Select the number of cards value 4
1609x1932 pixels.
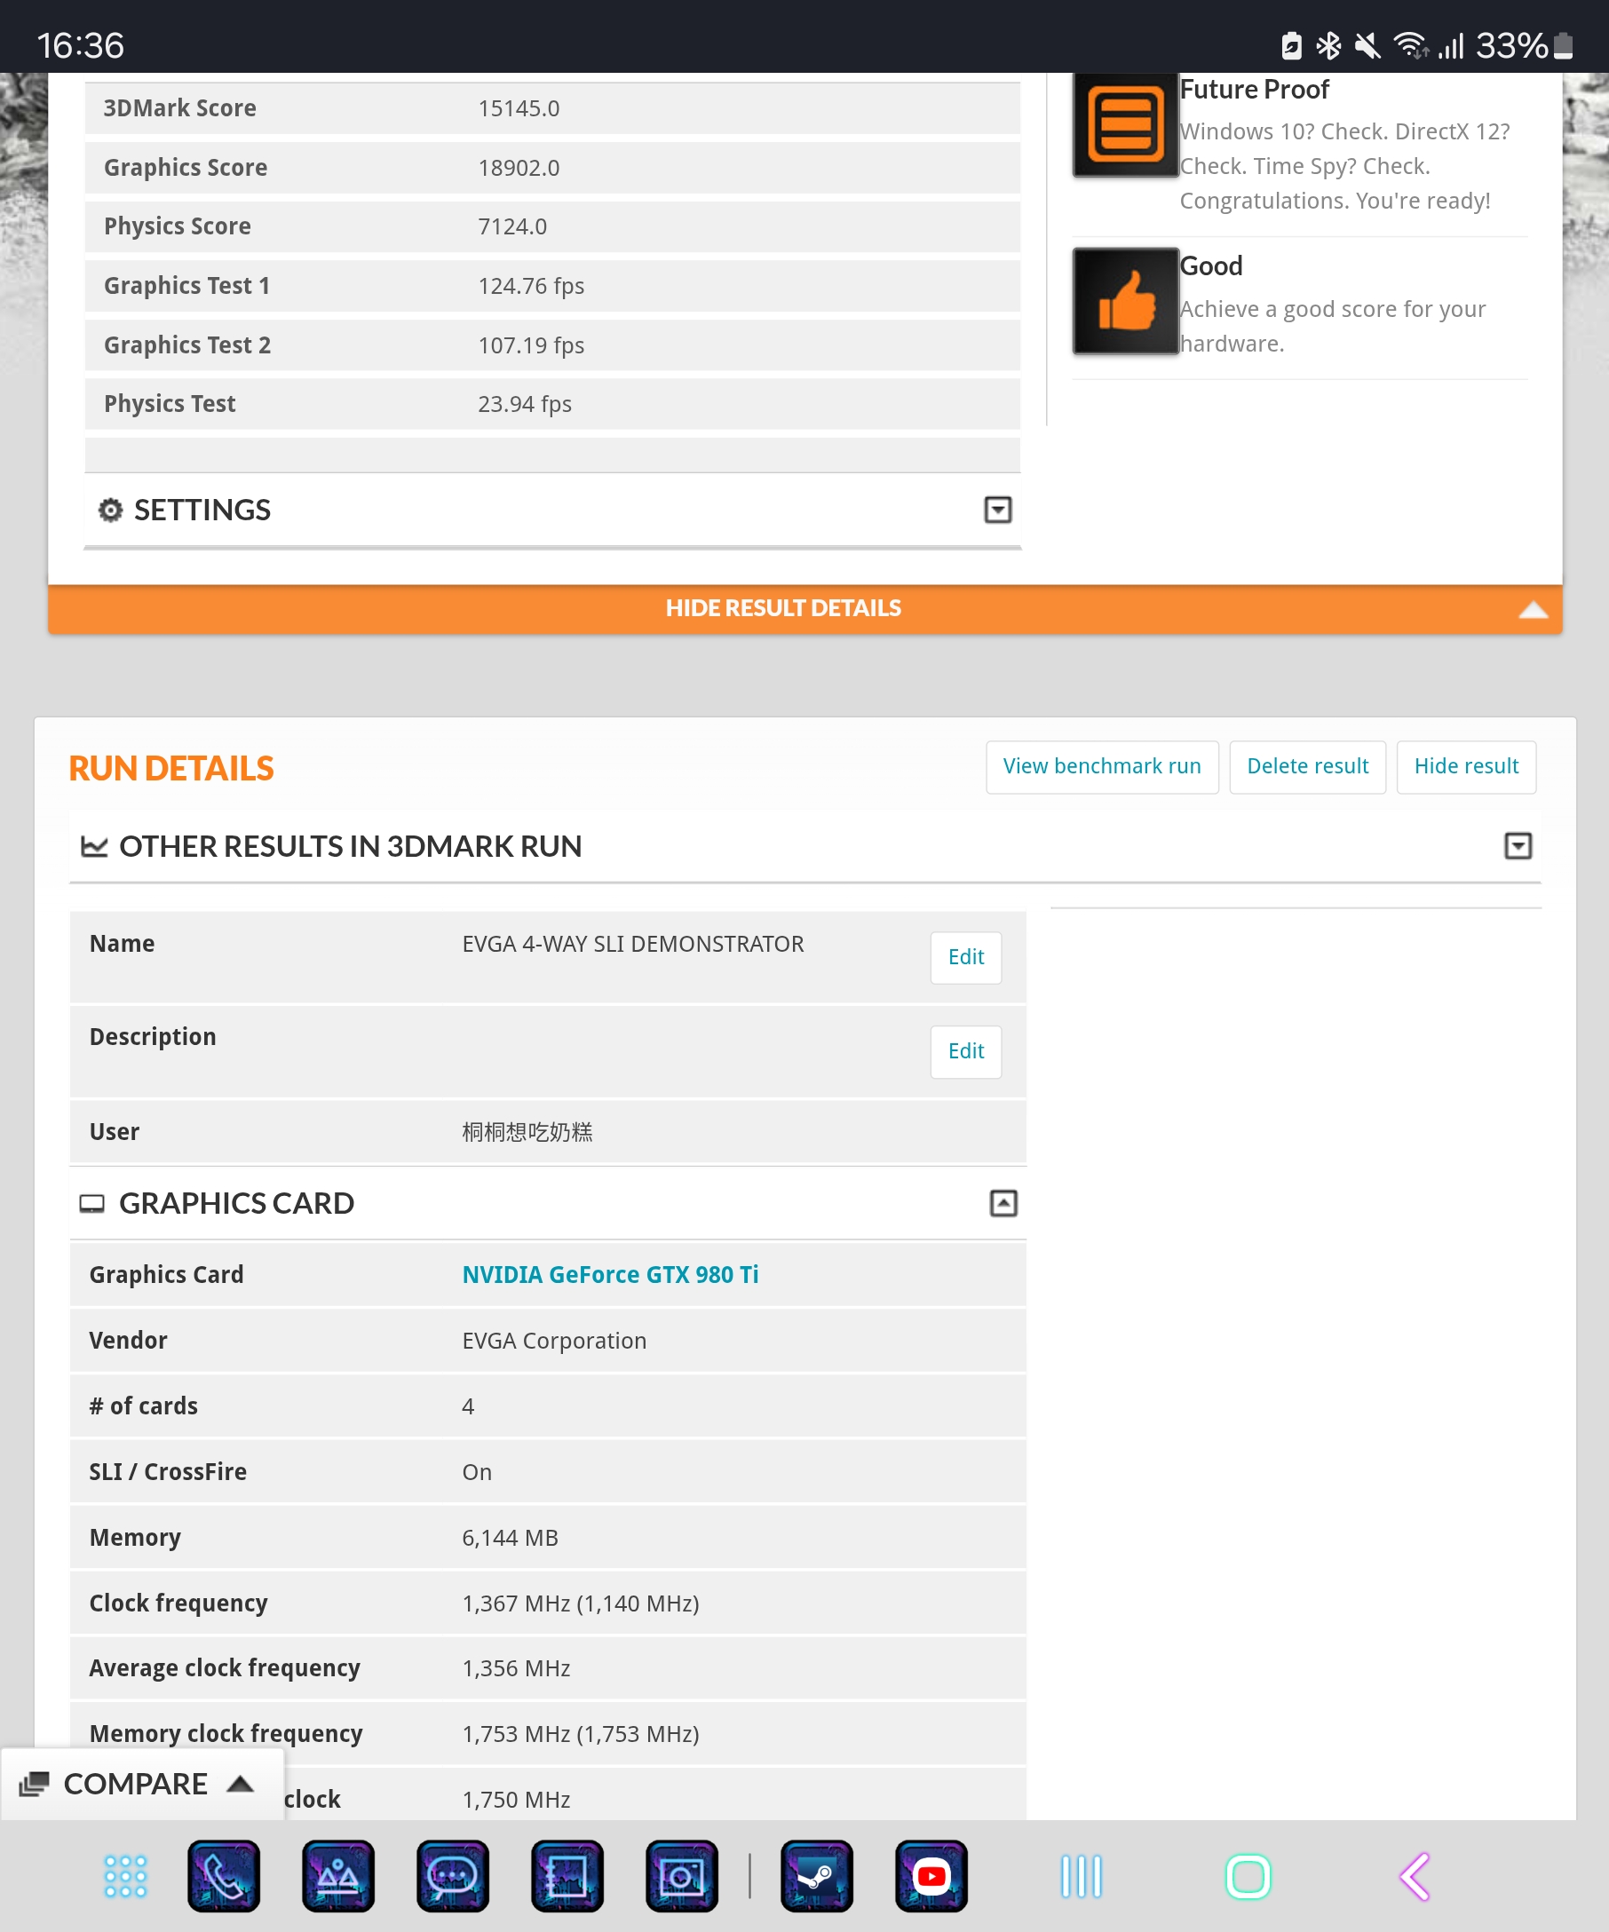coord(468,1405)
